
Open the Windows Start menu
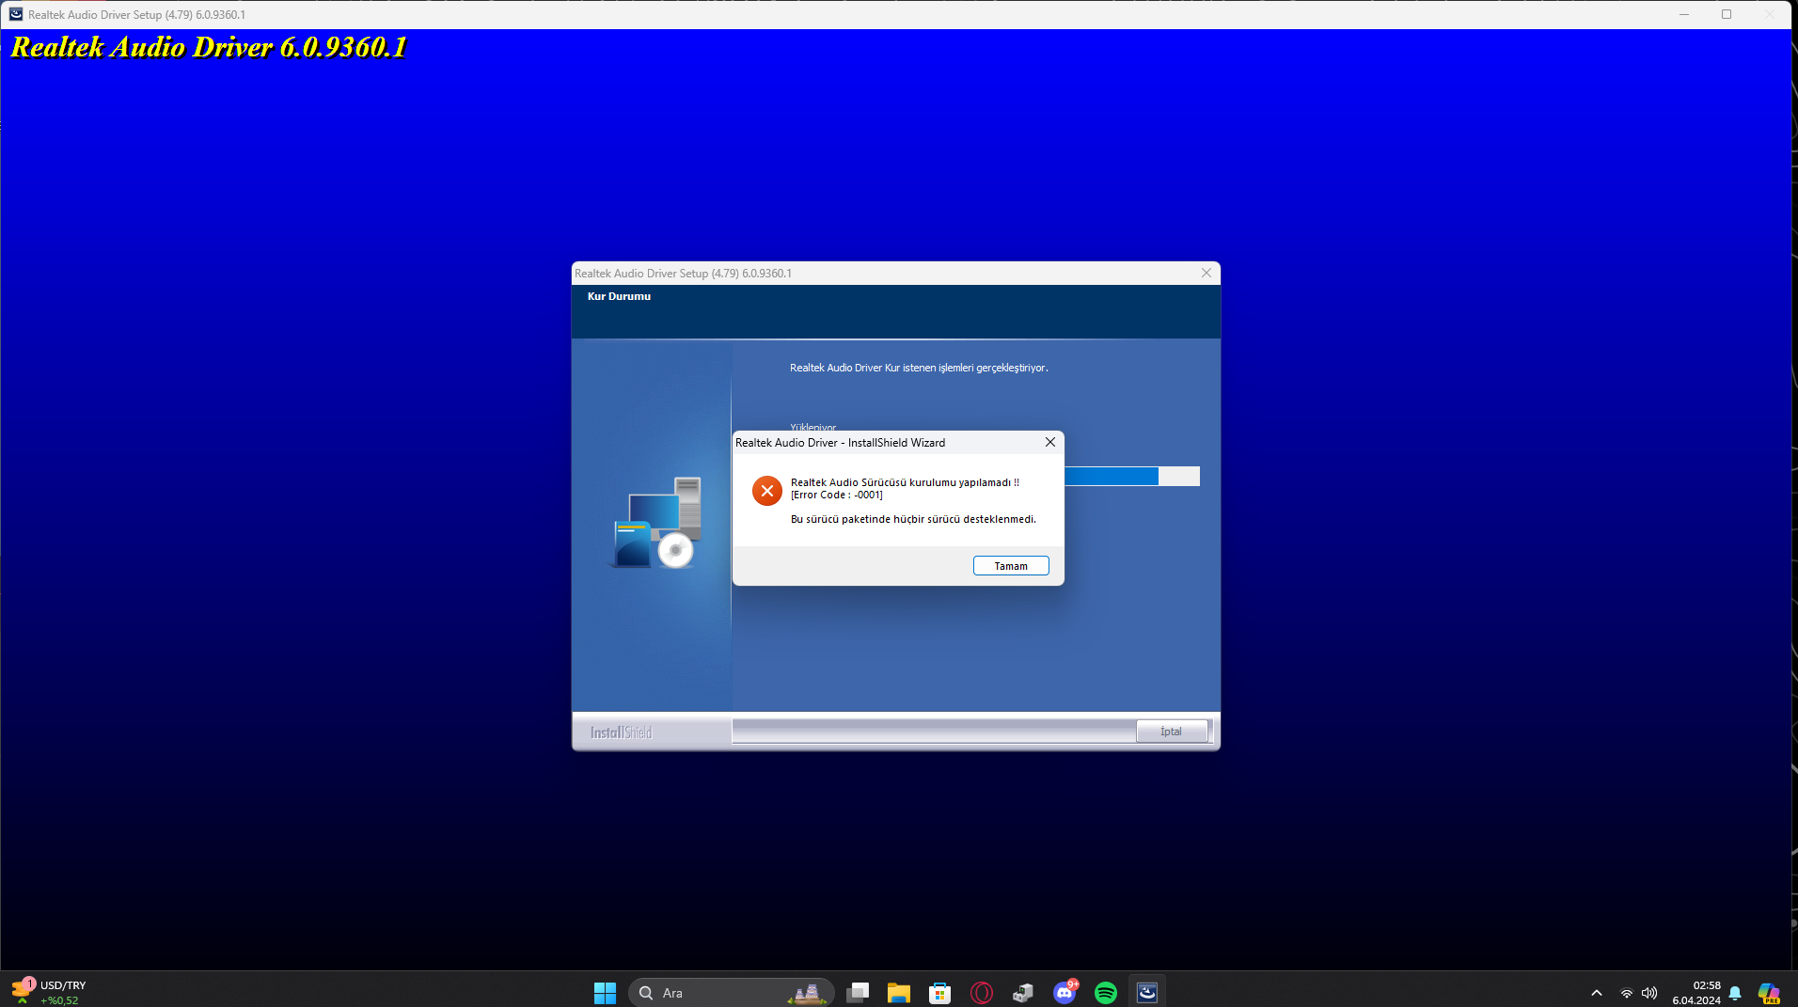point(605,993)
